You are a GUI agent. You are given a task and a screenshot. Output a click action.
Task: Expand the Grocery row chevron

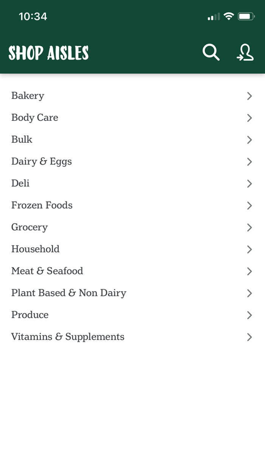click(249, 228)
